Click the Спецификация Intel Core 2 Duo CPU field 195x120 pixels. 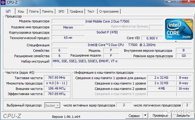[122, 45]
